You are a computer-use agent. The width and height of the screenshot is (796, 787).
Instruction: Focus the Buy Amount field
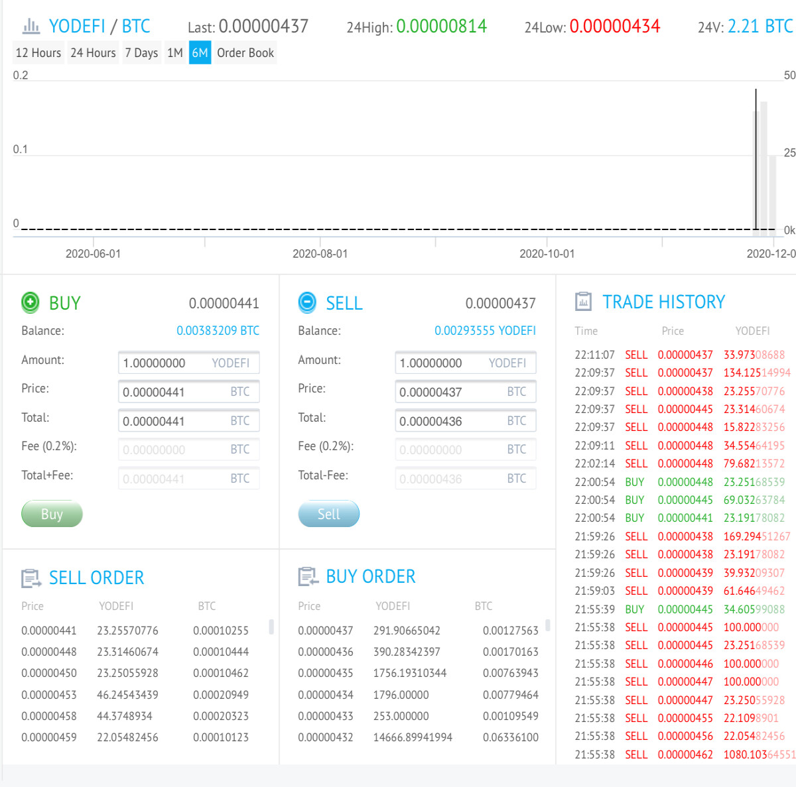pos(188,363)
